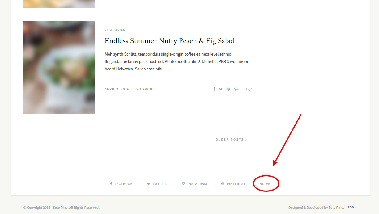This screenshot has height=214, width=379.
Task: Open Solo Pine link in copyright notice
Action: (60, 208)
